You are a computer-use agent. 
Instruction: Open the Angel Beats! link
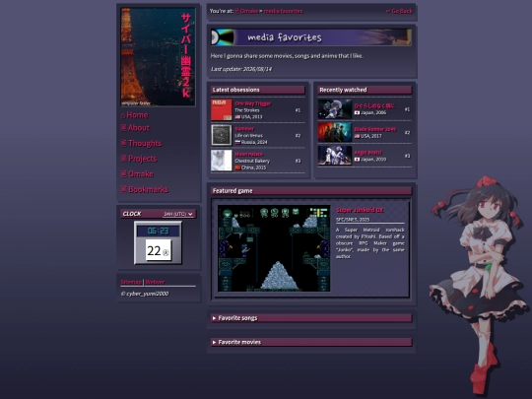[x=368, y=153]
